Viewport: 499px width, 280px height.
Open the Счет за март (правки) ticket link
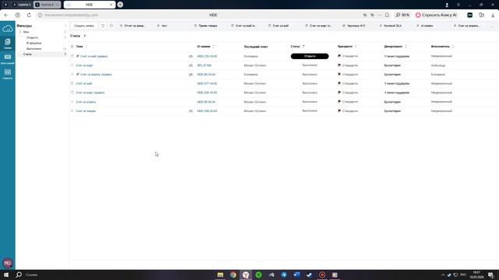90,93
